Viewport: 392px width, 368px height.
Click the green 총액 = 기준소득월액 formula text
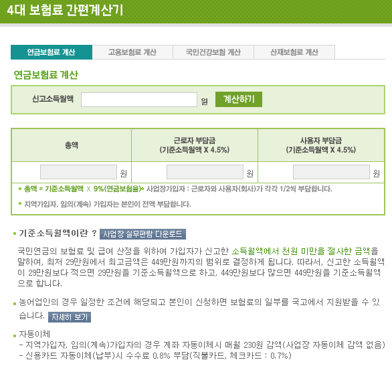(83, 189)
